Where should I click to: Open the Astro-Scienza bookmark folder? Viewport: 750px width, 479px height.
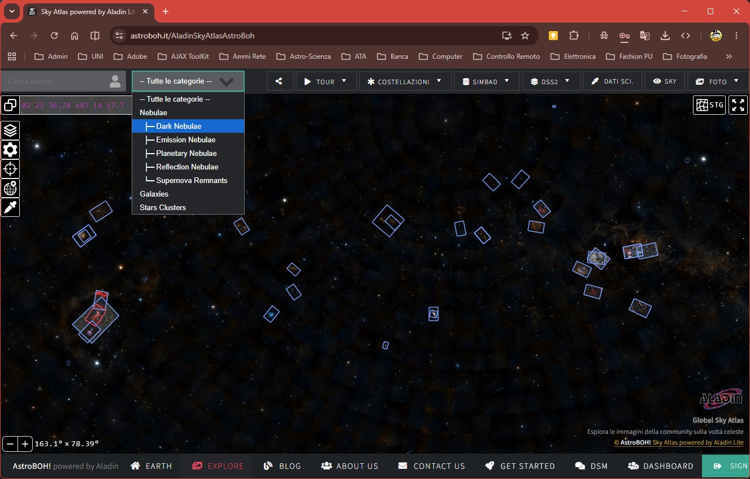304,56
